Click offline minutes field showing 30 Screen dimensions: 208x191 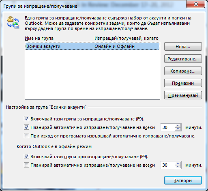167,165
